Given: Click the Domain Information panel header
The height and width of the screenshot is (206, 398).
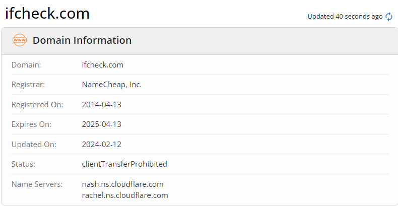Looking at the screenshot, I should (x=82, y=40).
